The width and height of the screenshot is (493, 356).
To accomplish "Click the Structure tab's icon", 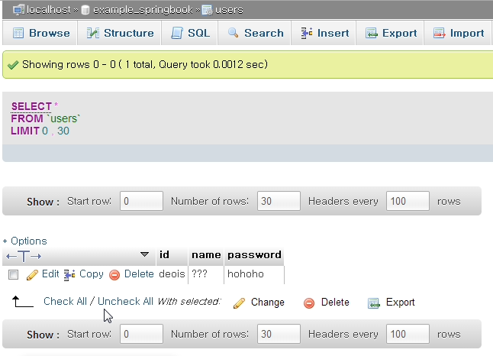I will (93, 33).
